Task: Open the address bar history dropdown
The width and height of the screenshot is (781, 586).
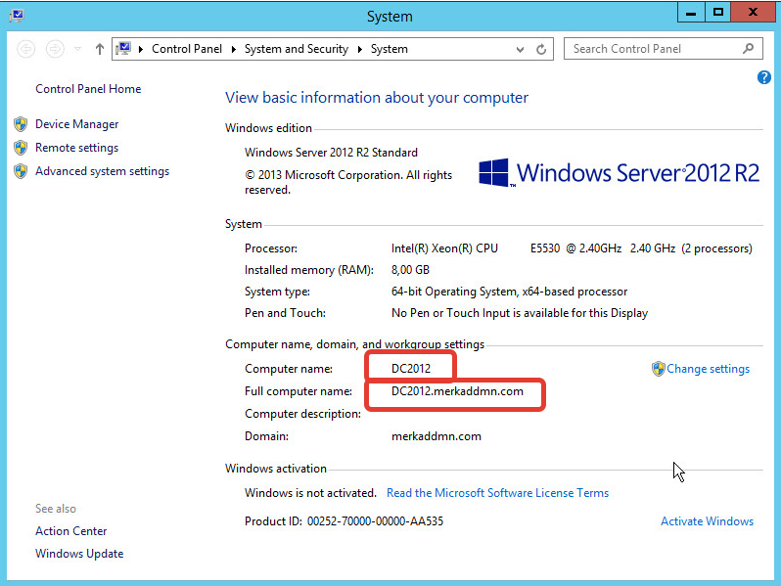Action: 520,49
